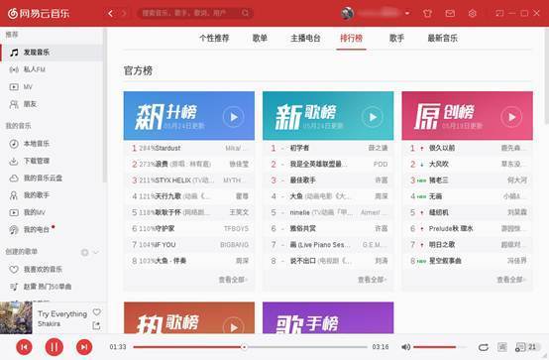Pause the current playback
Viewport: 549px width, 360px height.
tap(54, 347)
